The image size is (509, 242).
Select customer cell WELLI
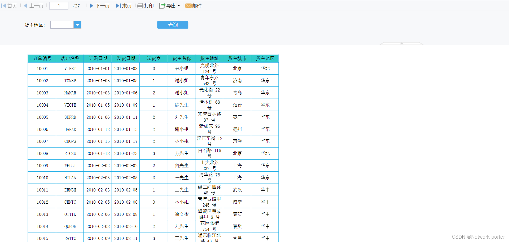(x=70, y=166)
